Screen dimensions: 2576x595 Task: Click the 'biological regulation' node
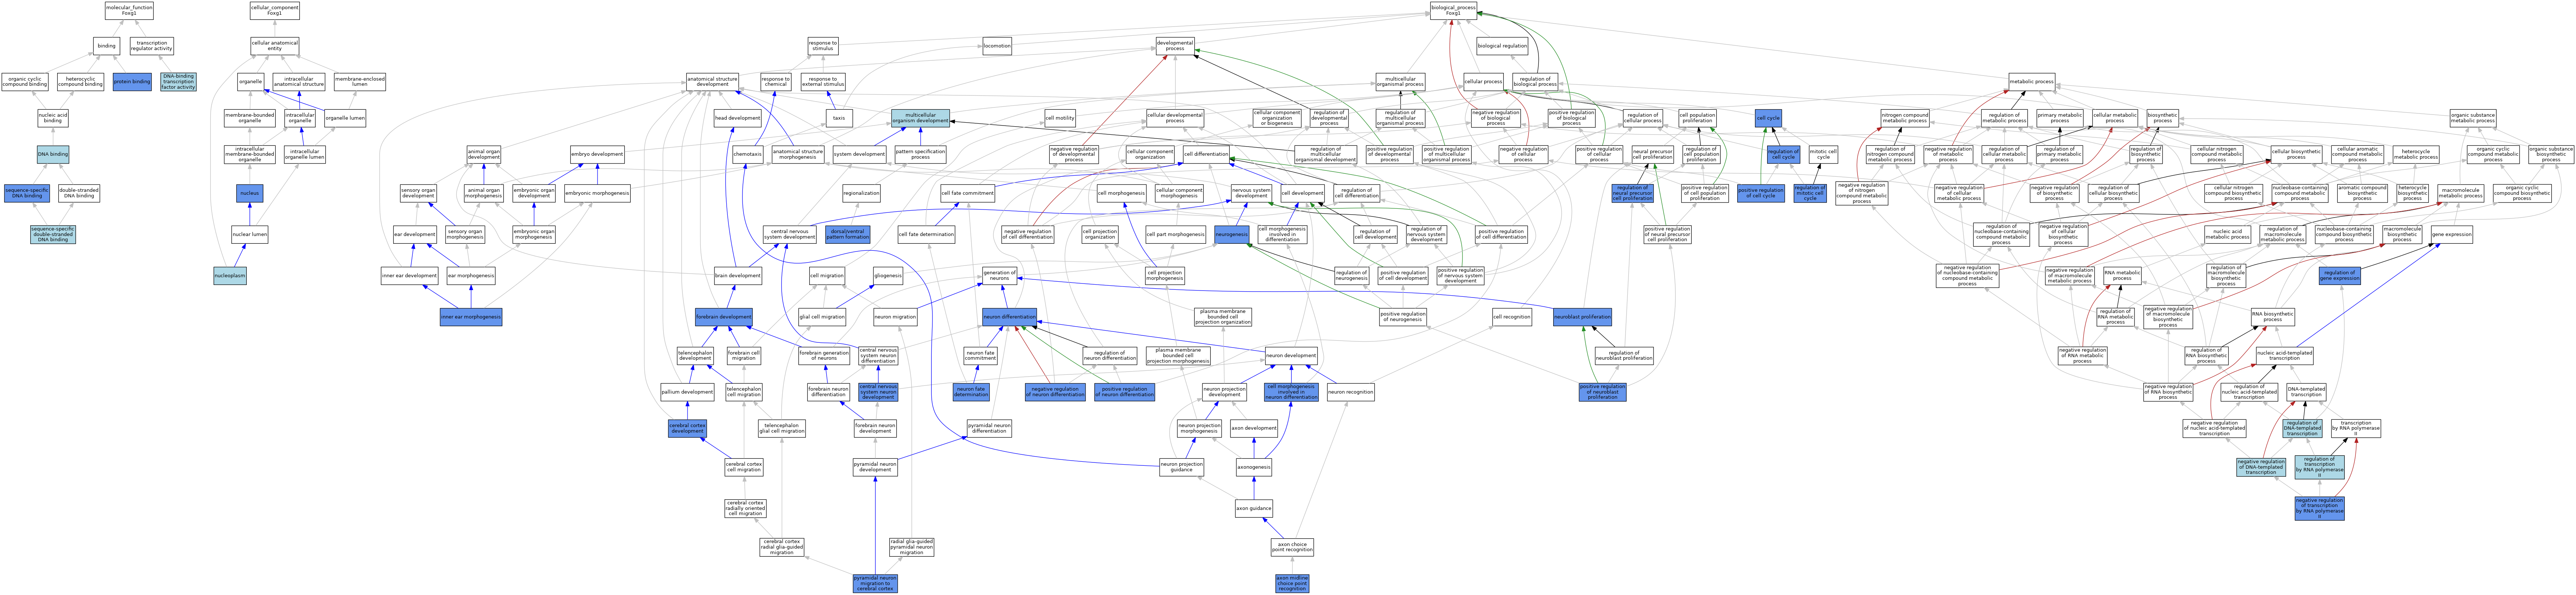pyautogui.click(x=1502, y=46)
